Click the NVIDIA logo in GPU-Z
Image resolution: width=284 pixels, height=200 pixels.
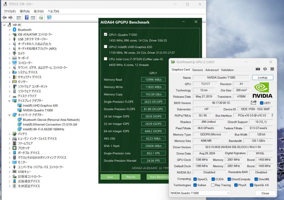coord(262,90)
